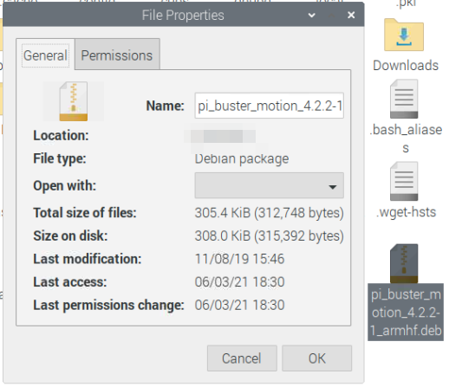The width and height of the screenshot is (449, 387).
Task: Click the Downloads folder label
Action: pos(406,66)
